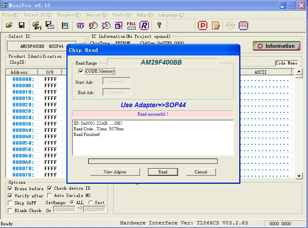Viewport: 308px width, 228px height.
Task: Open the Language menu
Action: [171, 15]
